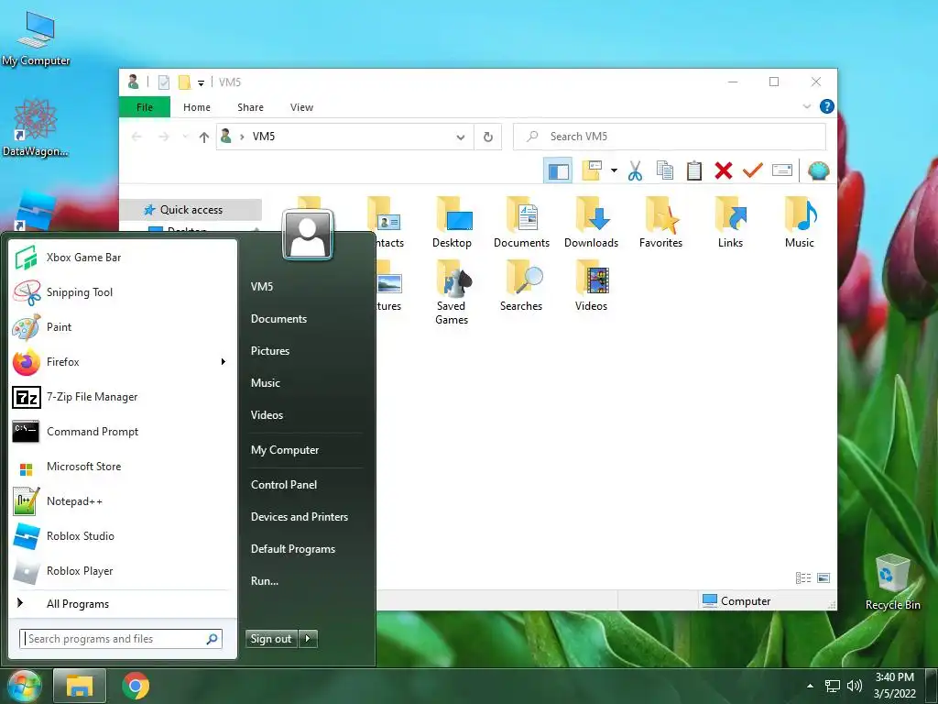The width and height of the screenshot is (938, 704).
Task: Click the user account picture in Start menu
Action: (x=308, y=235)
